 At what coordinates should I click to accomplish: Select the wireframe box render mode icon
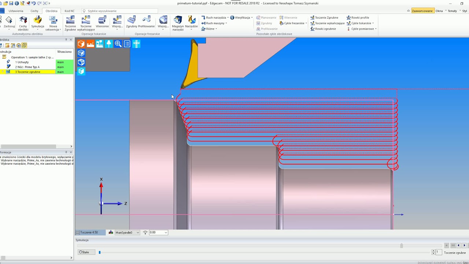pyautogui.click(x=81, y=53)
